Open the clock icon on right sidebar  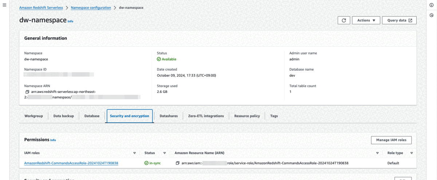[x=432, y=15]
